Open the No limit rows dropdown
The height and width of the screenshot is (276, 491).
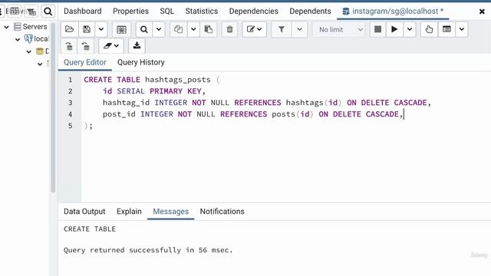click(339, 29)
